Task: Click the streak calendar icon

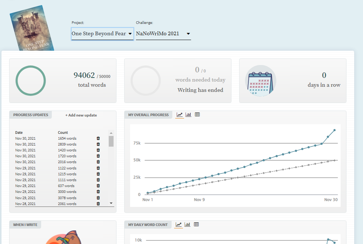Action: [260, 81]
